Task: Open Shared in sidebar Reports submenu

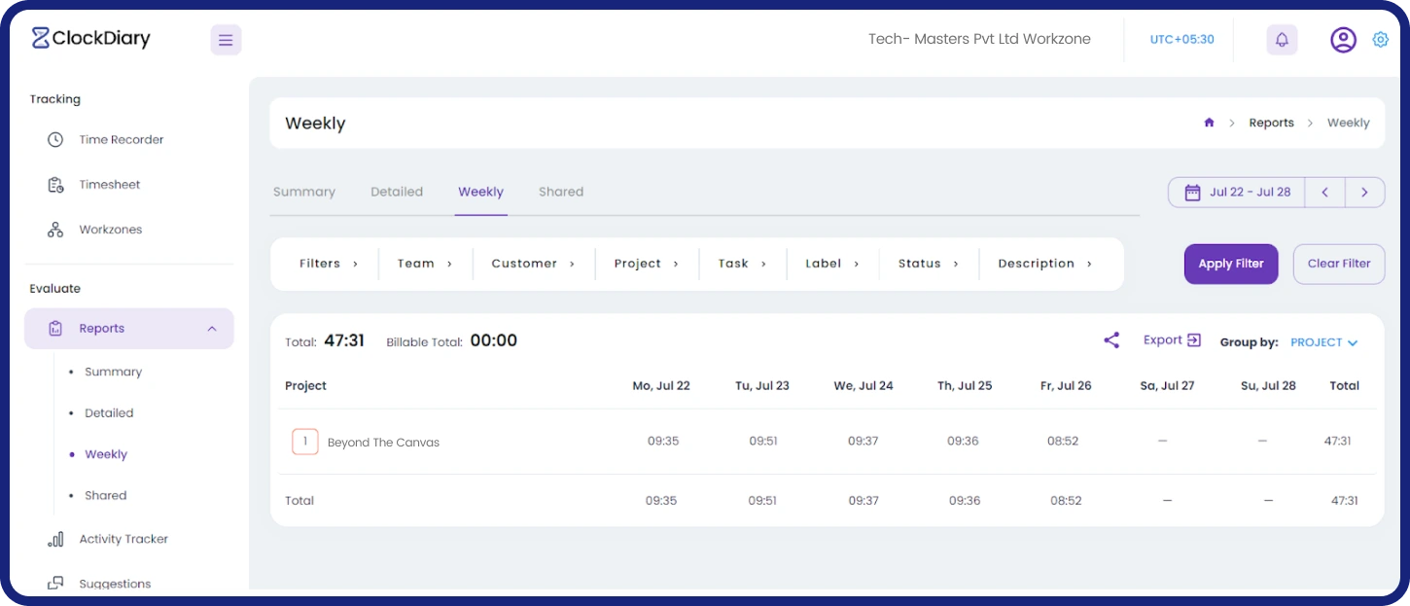Action: [105, 495]
